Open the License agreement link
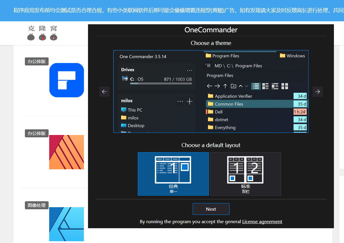344x243 pixels. pos(262,221)
